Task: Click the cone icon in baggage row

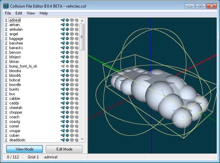Action: (x=63, y=39)
